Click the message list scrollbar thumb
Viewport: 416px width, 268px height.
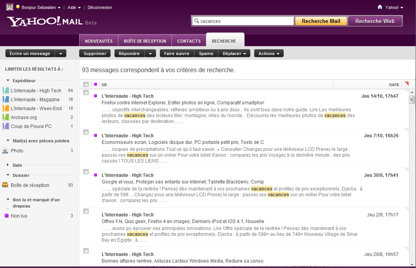point(412,100)
